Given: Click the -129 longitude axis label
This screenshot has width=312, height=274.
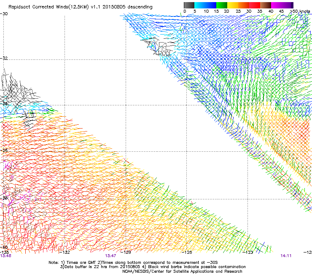Looking at the screenshot, I should (126, 253).
